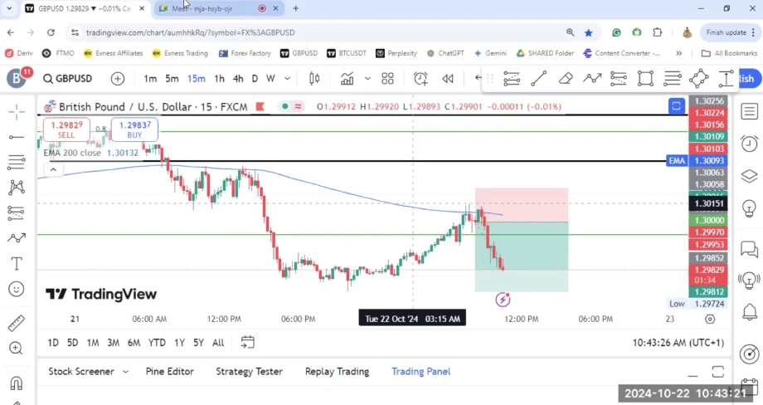Open the Stock Screener tab

coord(80,372)
